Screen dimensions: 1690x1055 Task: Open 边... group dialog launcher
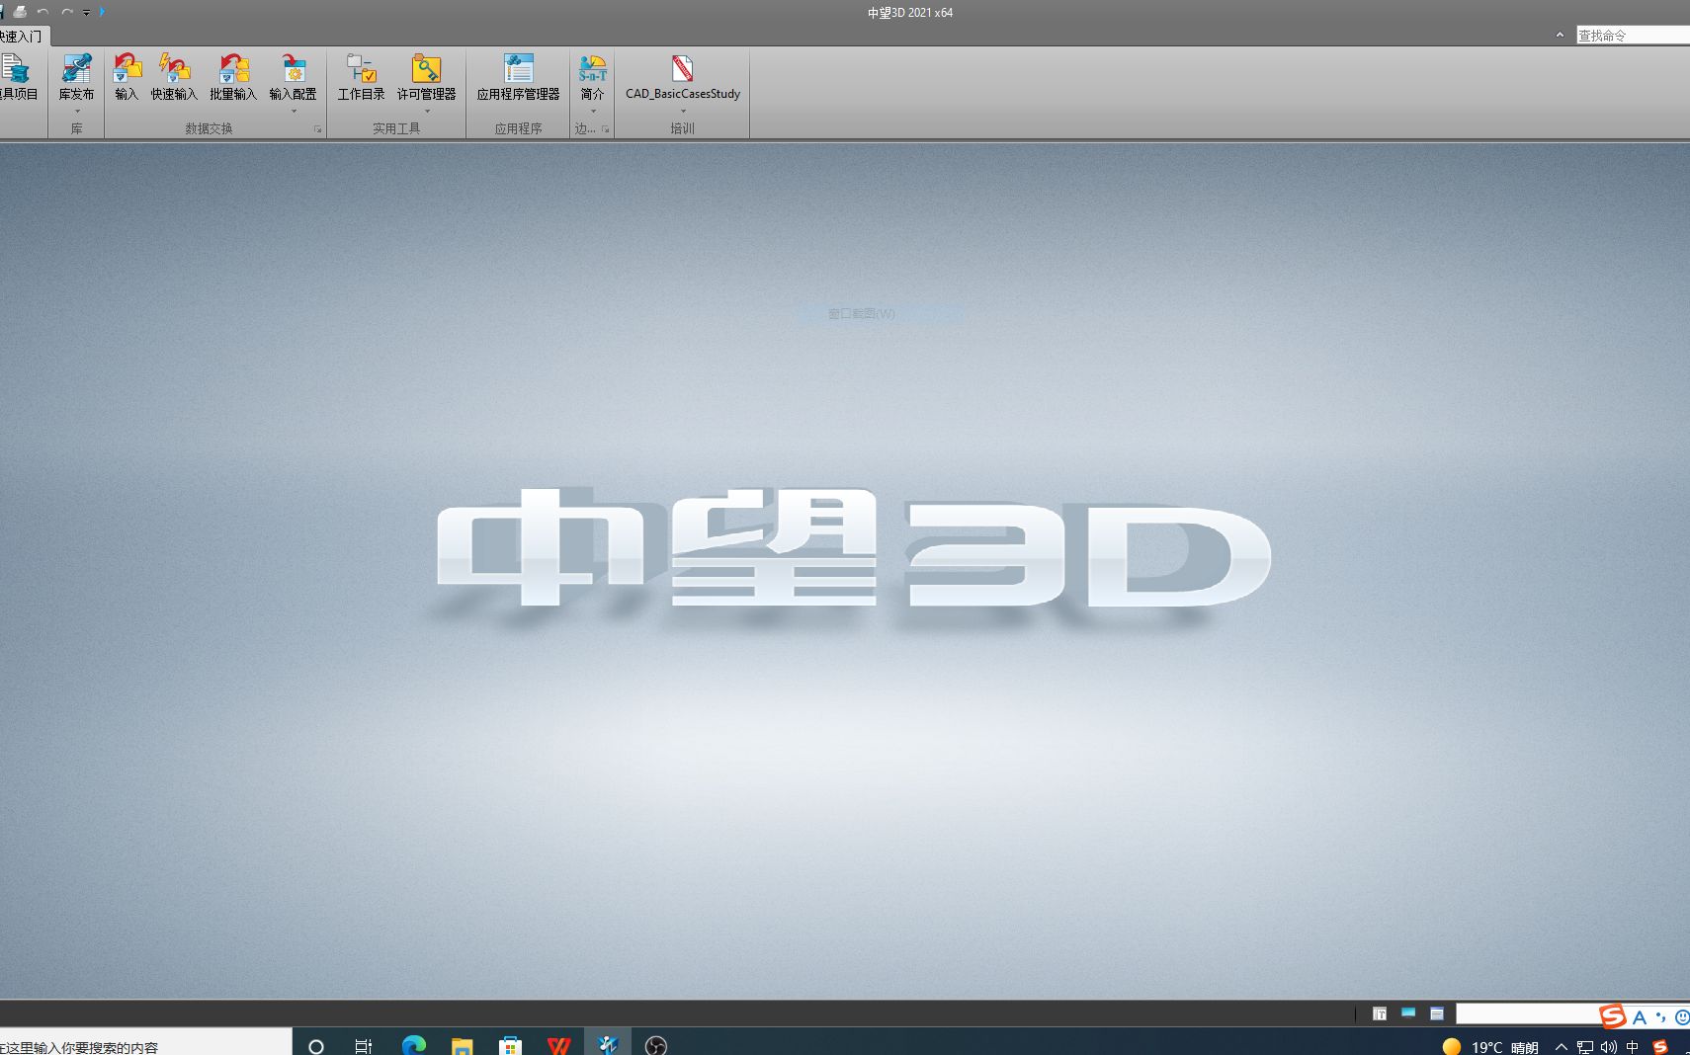pos(605,129)
